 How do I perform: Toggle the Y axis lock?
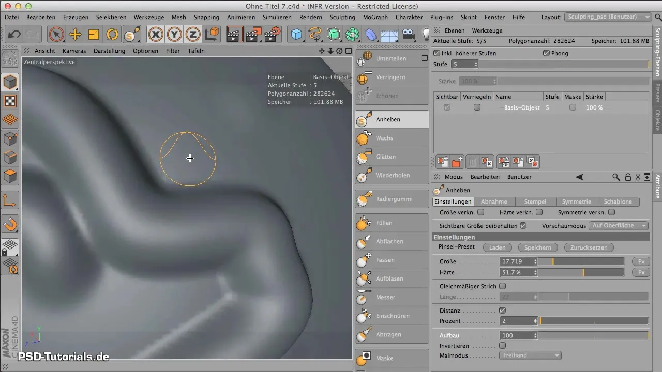(x=174, y=35)
